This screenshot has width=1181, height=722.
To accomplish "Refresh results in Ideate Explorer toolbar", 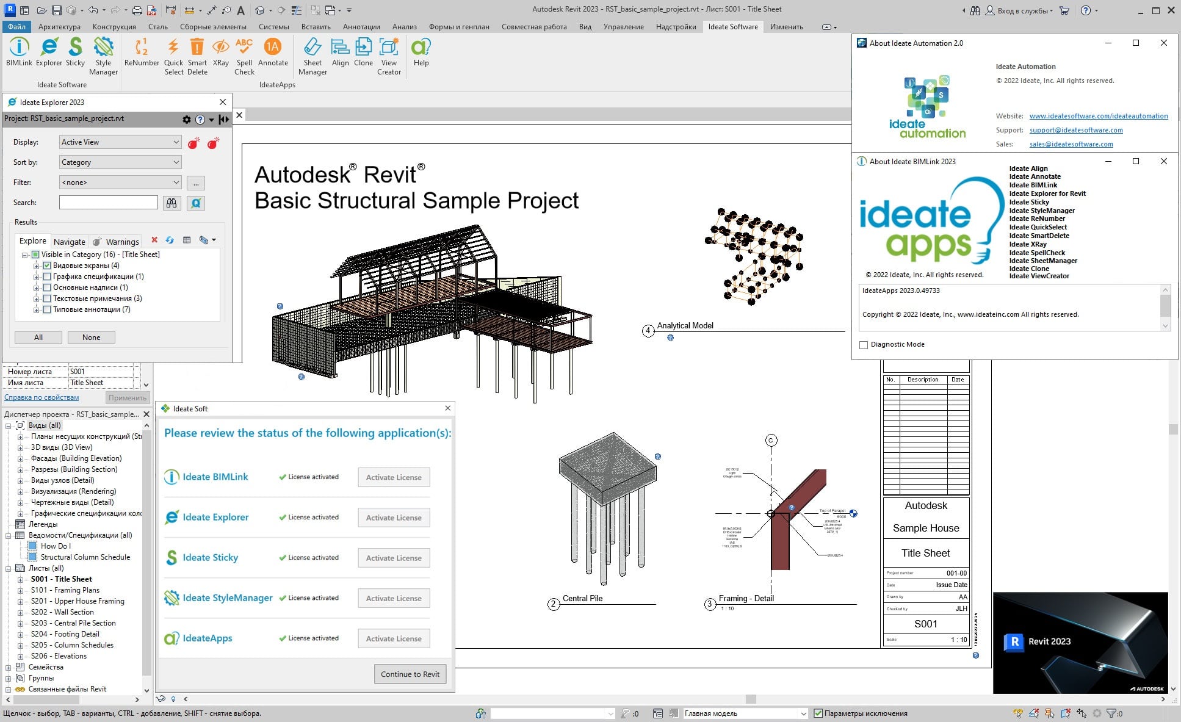I will pyautogui.click(x=170, y=240).
